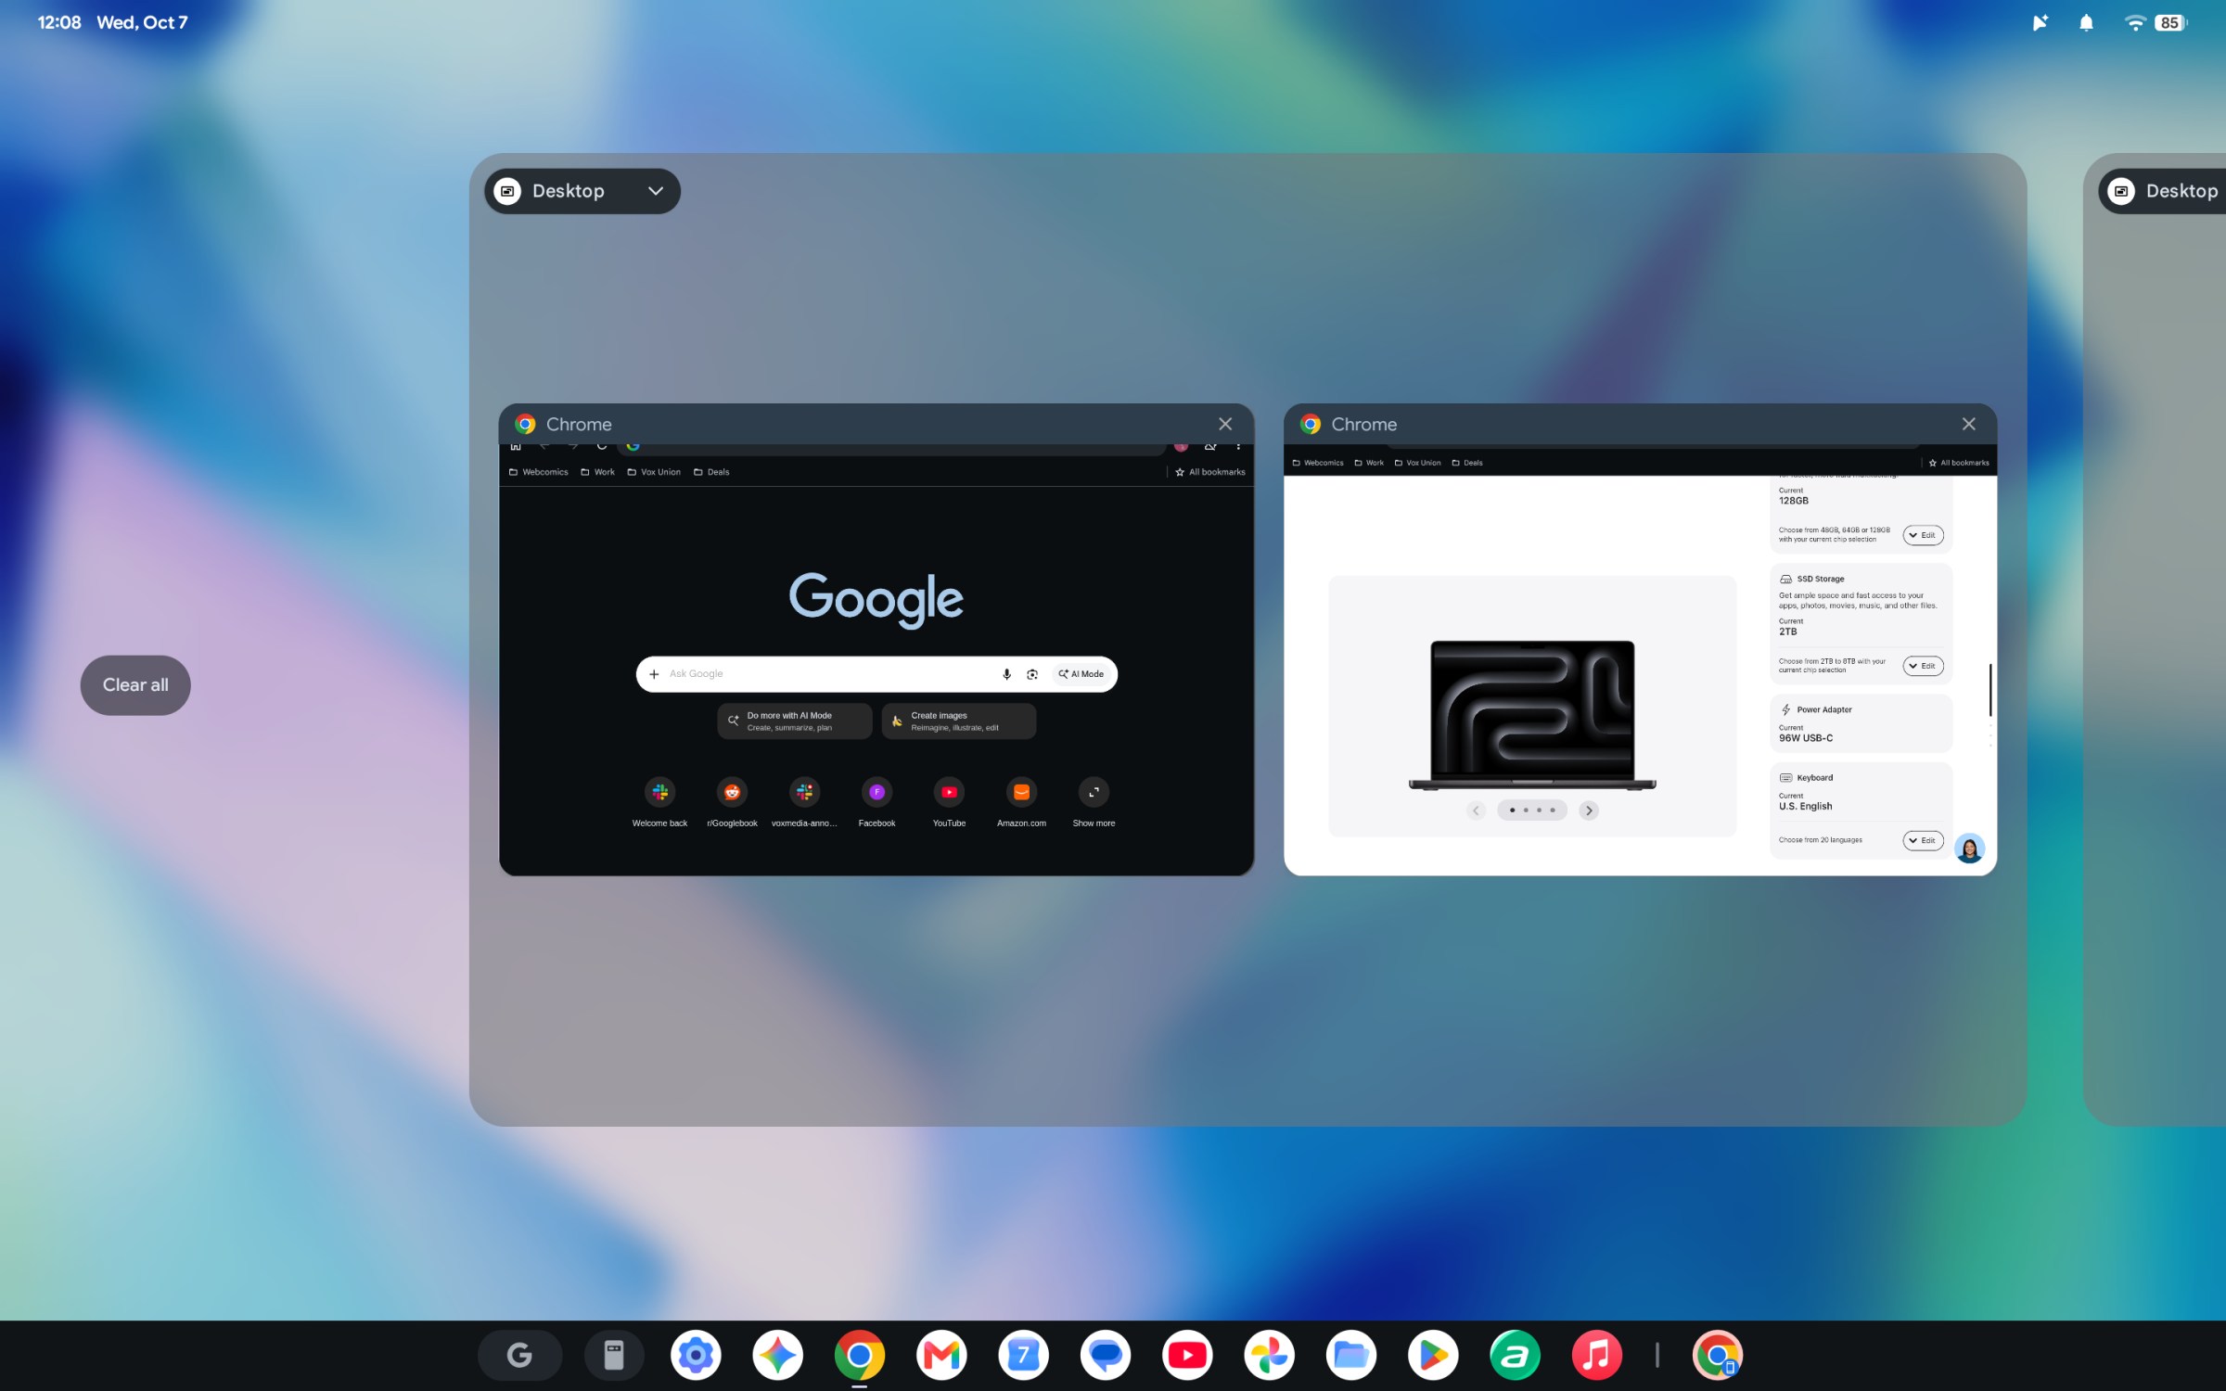Open Deals bookmark folder in Google window
The image size is (2226, 1391).
click(x=711, y=472)
